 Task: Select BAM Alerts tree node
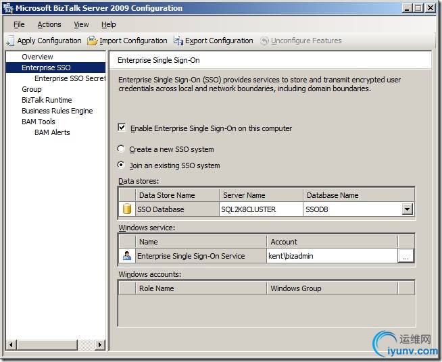[52, 132]
